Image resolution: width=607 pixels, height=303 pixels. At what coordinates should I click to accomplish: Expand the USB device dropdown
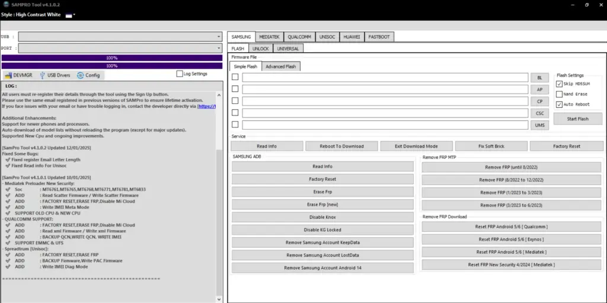pyautogui.click(x=219, y=37)
